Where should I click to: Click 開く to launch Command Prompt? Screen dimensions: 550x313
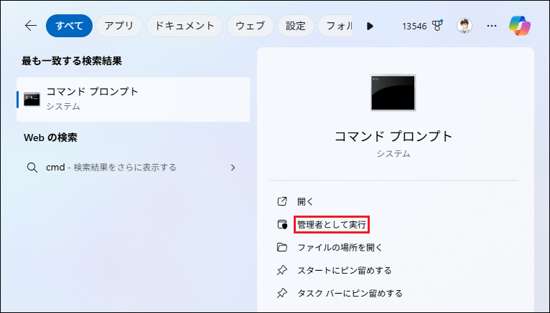point(305,202)
